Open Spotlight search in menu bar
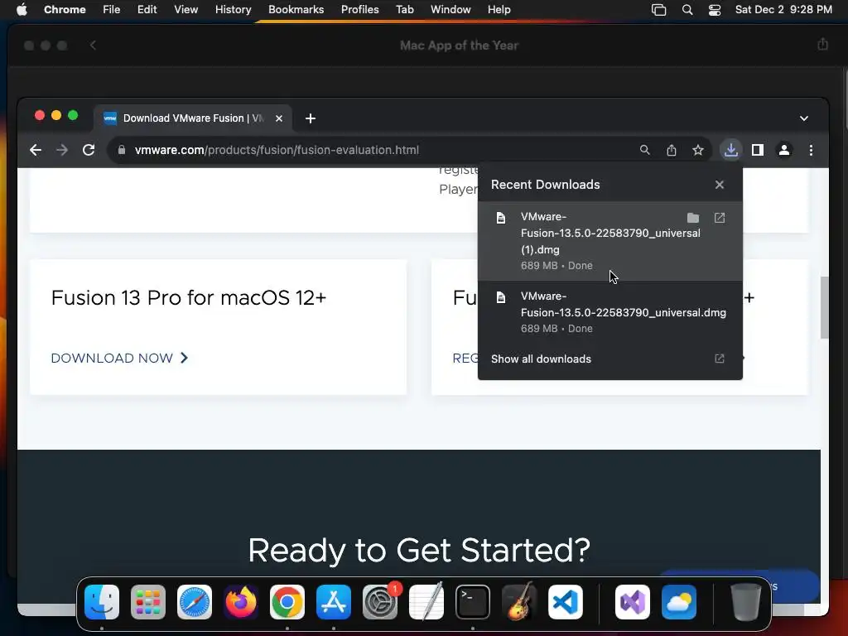 [687, 10]
